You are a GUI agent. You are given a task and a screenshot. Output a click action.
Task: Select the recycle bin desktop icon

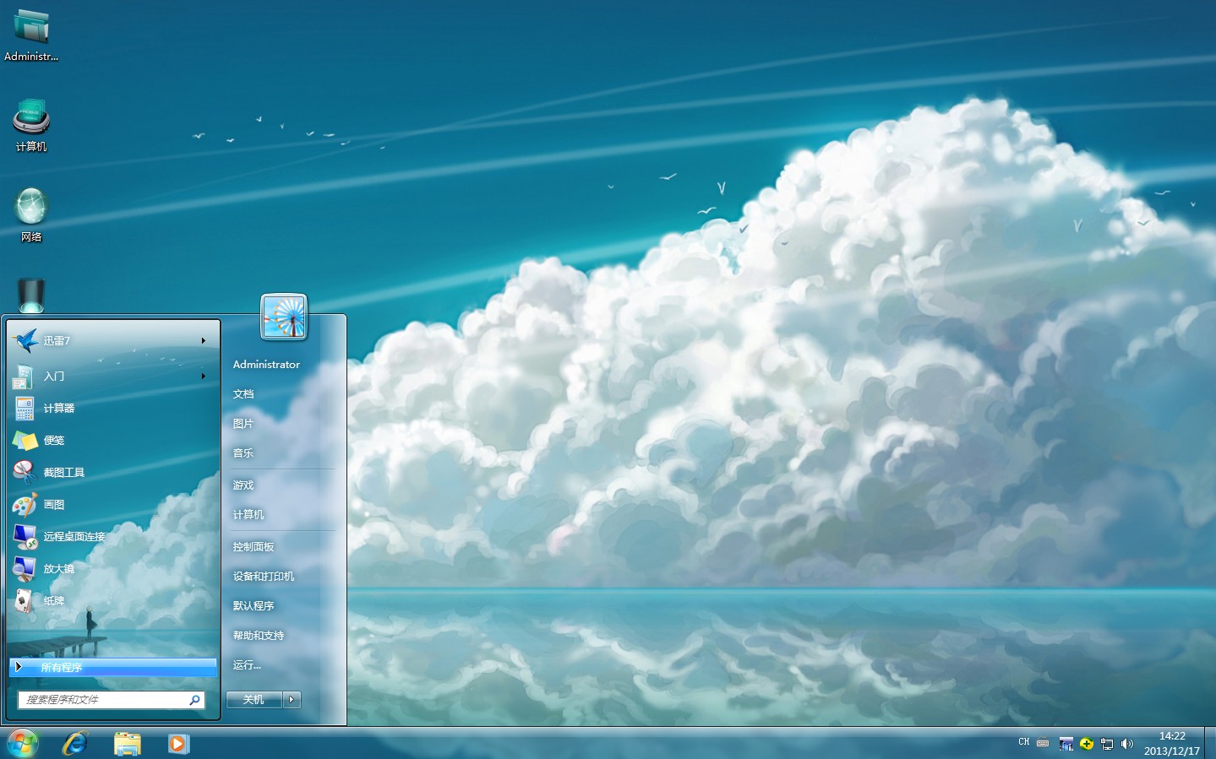click(31, 295)
